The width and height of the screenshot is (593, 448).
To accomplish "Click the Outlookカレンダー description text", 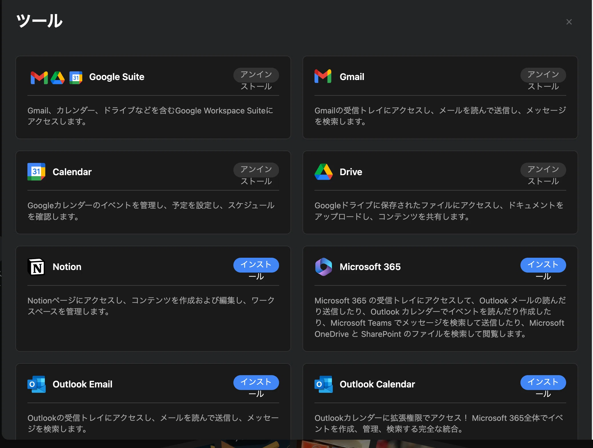I will (439, 423).
